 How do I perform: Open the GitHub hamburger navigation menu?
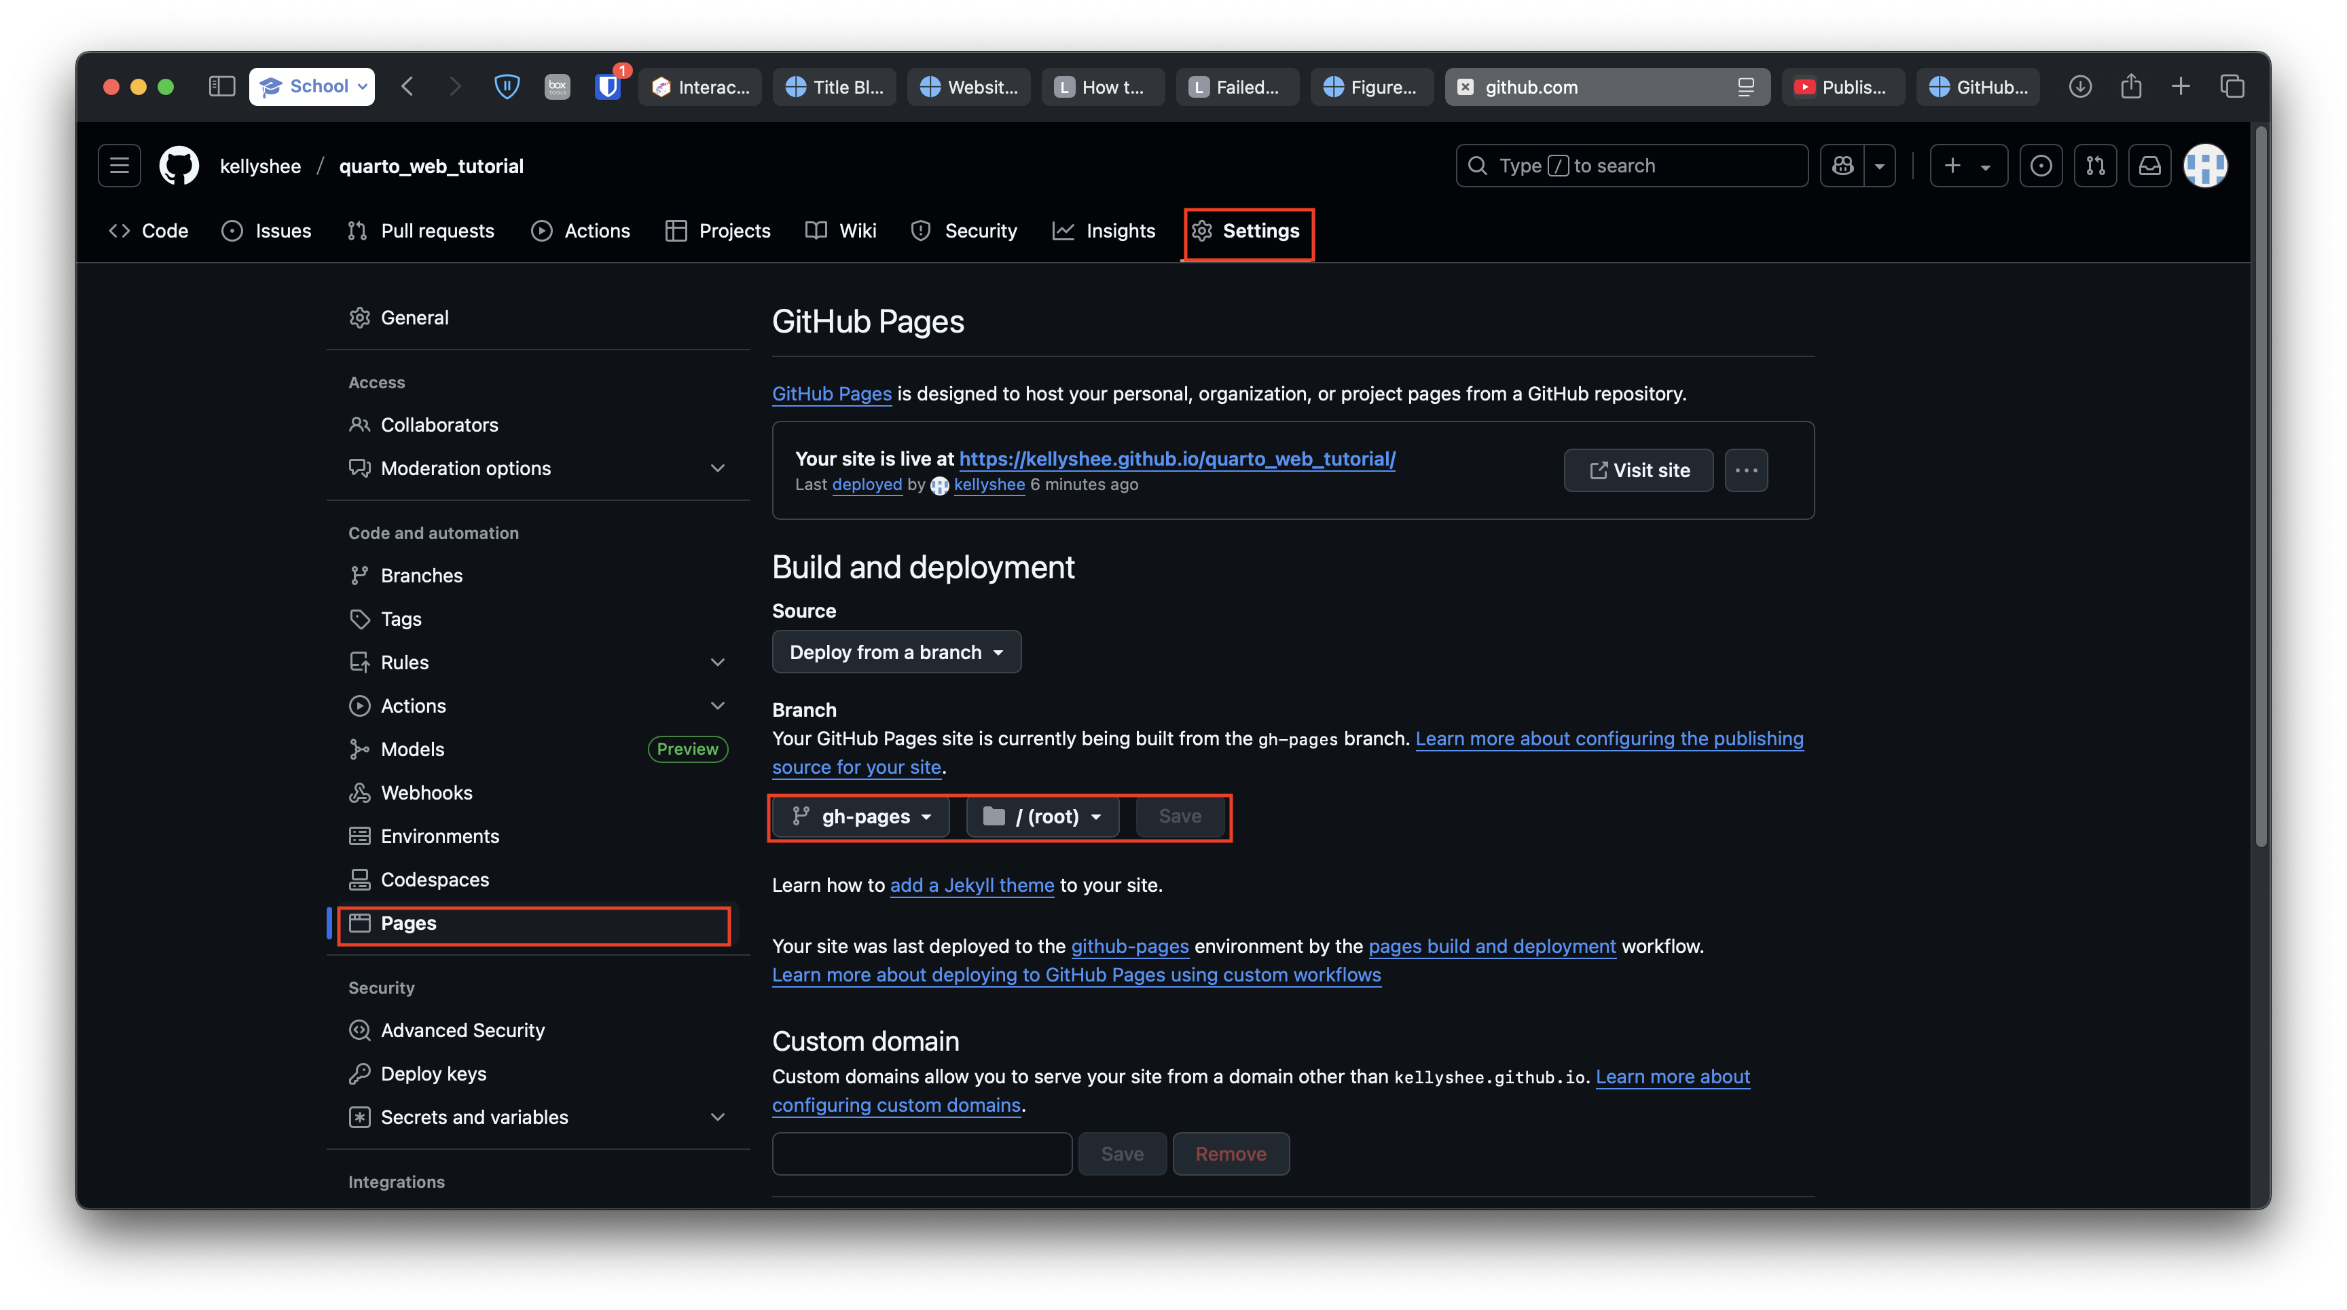[120, 166]
